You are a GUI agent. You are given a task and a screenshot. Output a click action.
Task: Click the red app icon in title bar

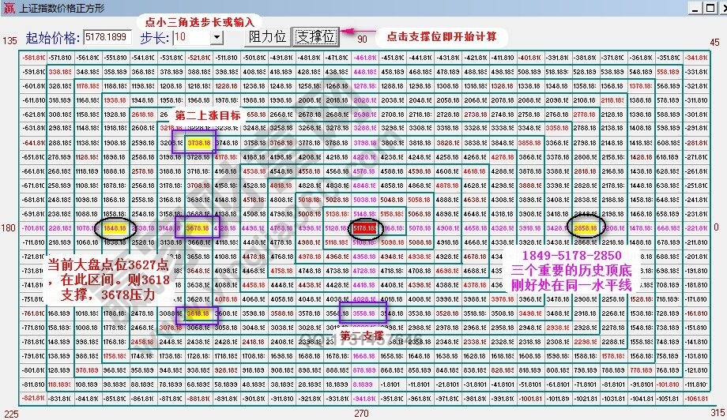pyautogui.click(x=7, y=7)
